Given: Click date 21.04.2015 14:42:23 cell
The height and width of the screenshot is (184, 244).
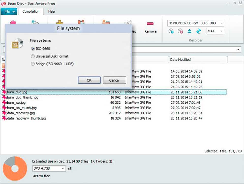Looking at the screenshot, I should pos(186,87).
